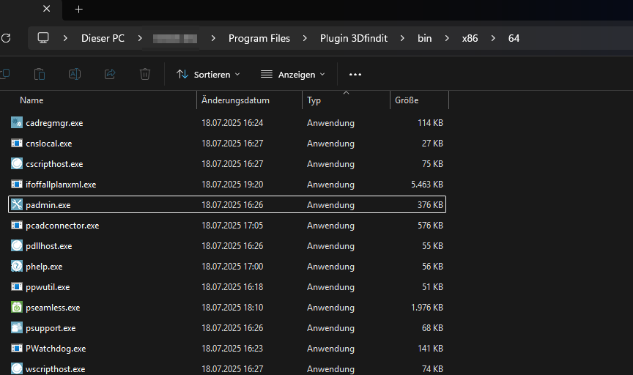Open the Sortieren dropdown
633x375 pixels.
click(208, 74)
